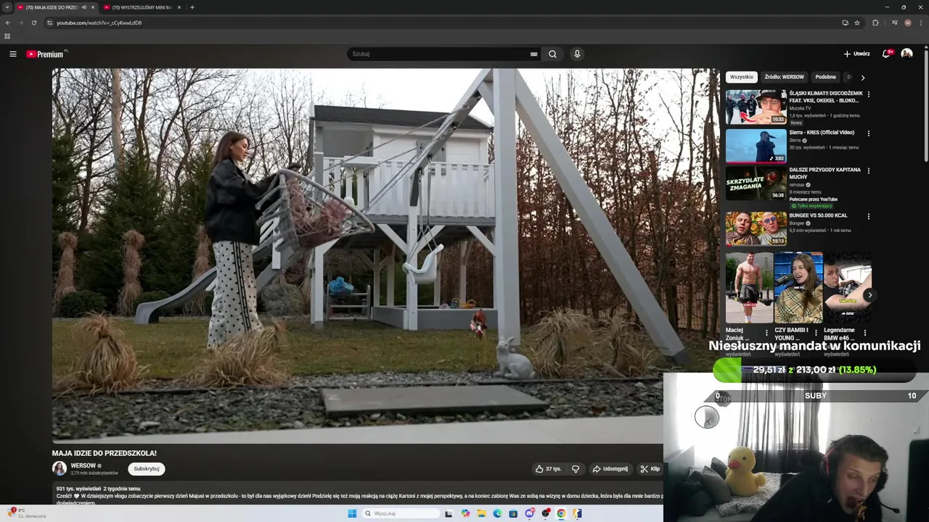This screenshot has width=929, height=522.
Task: Select the Podobne filter chip
Action: point(825,77)
